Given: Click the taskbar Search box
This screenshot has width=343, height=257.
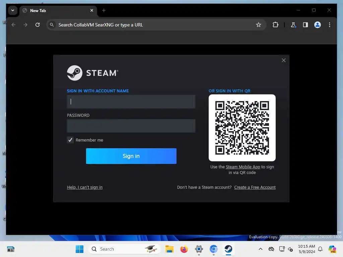Looking at the screenshot, I should [124, 249].
